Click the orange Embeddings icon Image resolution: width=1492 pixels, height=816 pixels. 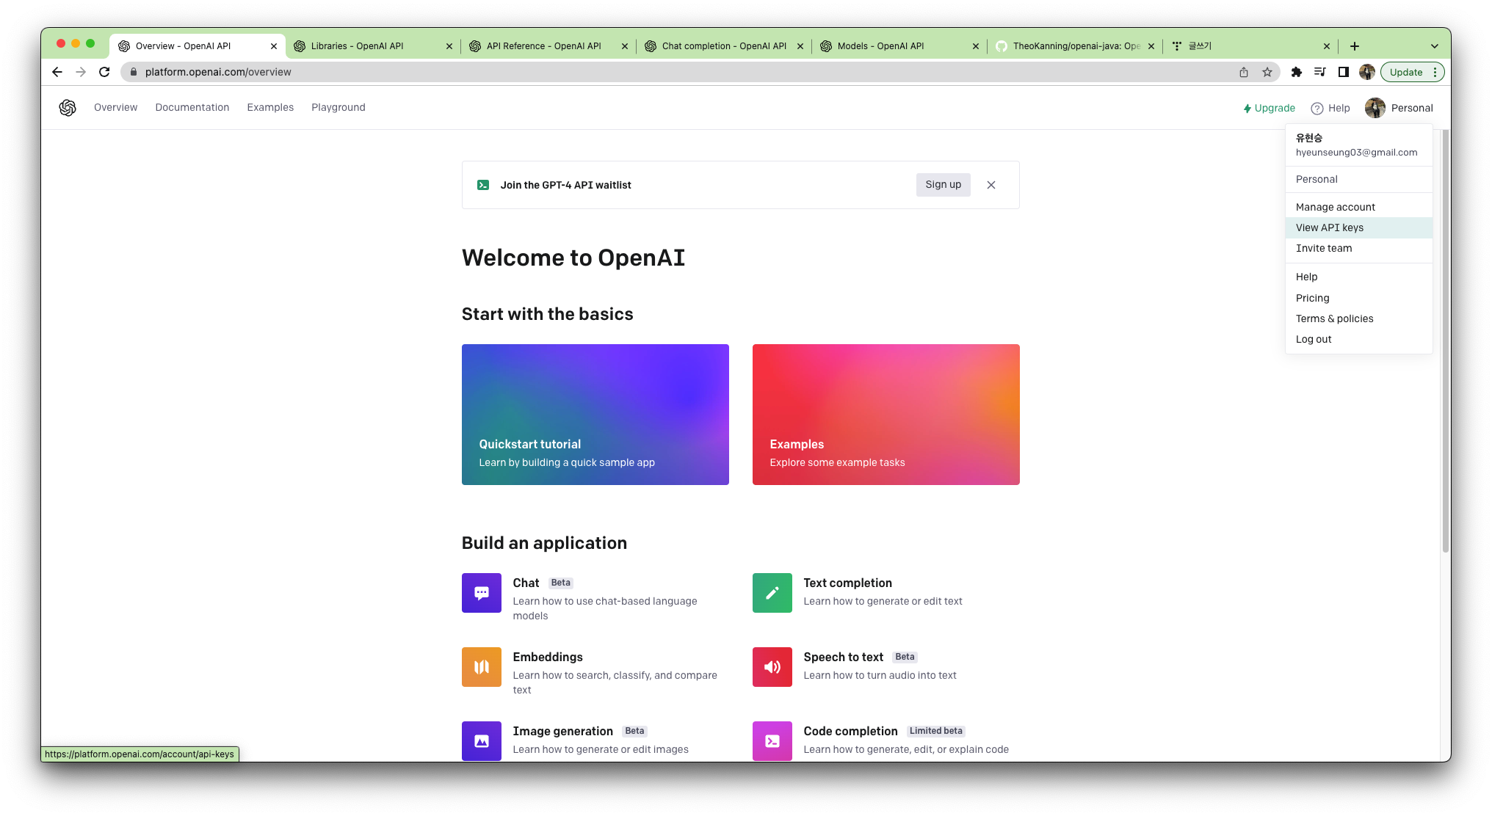tap(481, 667)
